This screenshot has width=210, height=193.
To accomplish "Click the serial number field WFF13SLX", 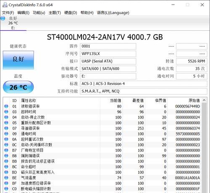I will tap(108, 54).
